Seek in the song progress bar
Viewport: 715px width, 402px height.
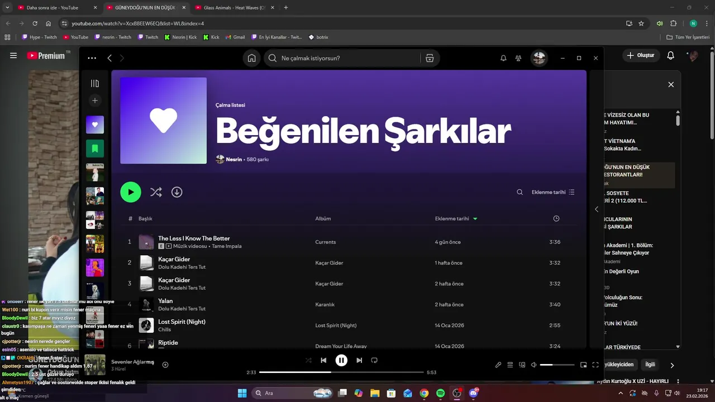click(341, 372)
